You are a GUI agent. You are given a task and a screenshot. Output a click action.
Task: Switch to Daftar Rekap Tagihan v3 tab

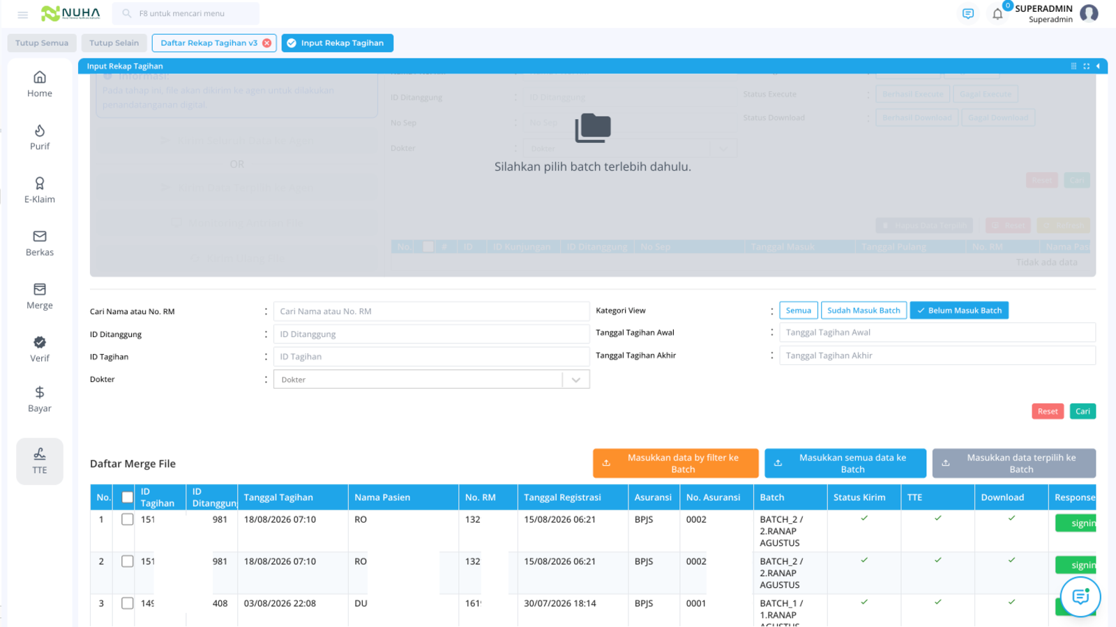209,43
